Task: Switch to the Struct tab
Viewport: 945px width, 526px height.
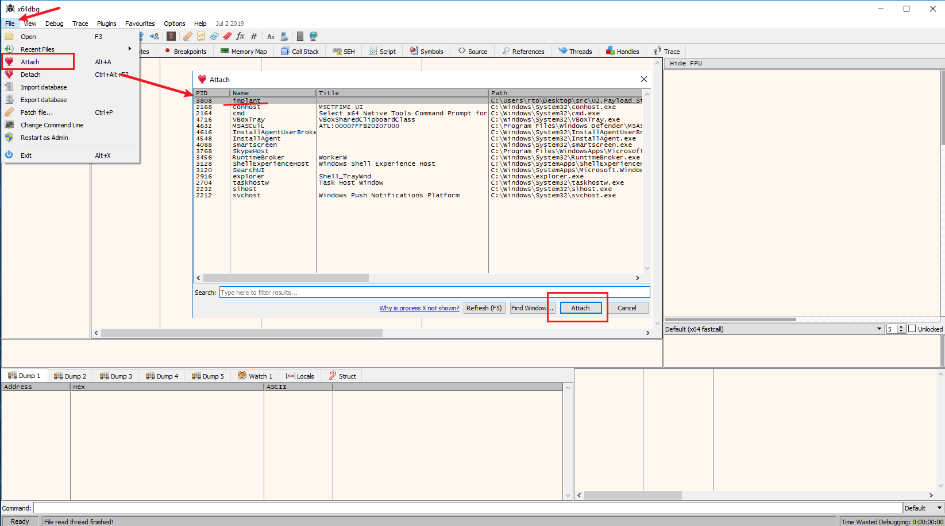Action: click(342, 376)
